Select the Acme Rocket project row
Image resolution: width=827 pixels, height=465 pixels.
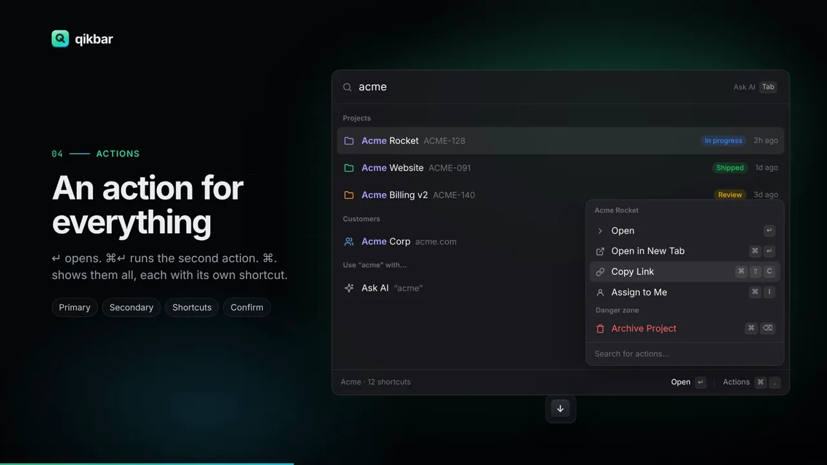coord(560,141)
